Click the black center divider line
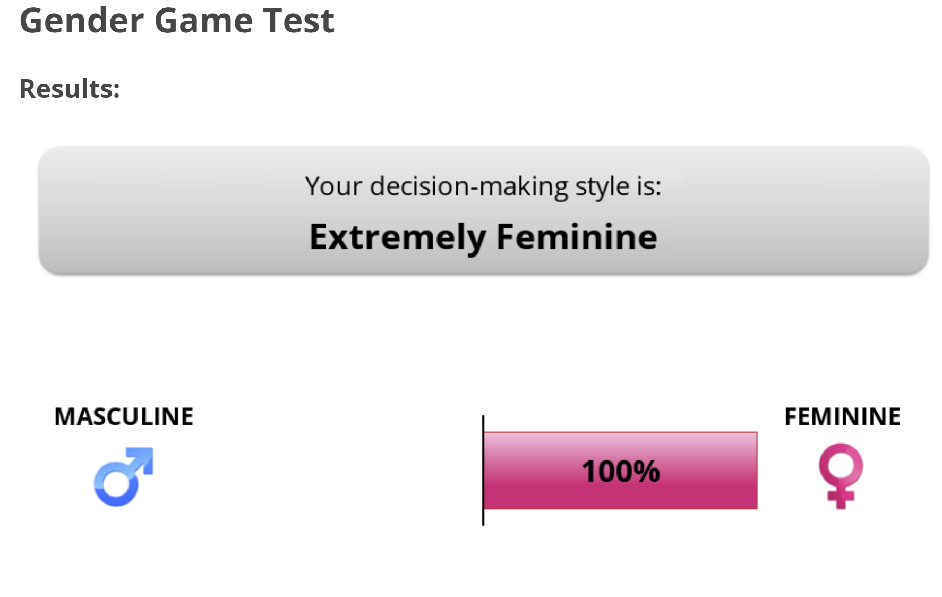This screenshot has height=597, width=942. pos(483,471)
